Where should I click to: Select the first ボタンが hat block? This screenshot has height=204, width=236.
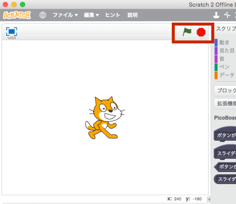pyautogui.click(x=225, y=134)
